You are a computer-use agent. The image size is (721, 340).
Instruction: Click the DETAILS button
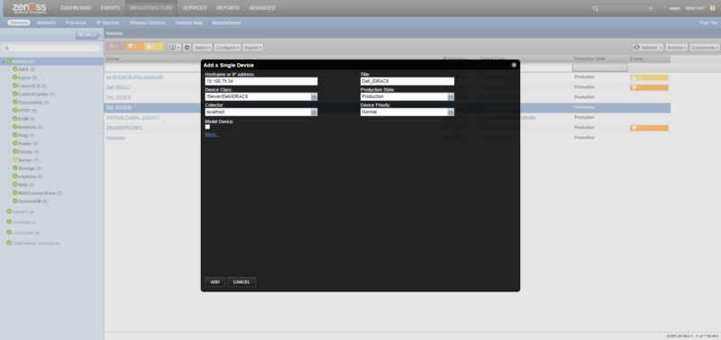click(x=87, y=35)
